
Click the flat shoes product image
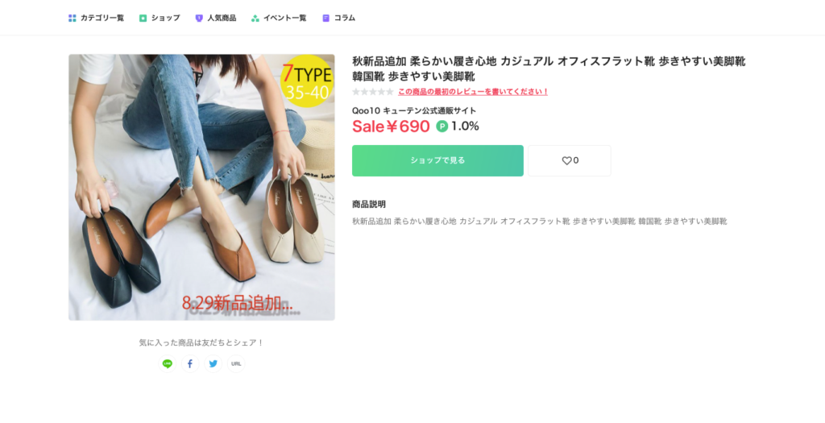tap(201, 187)
